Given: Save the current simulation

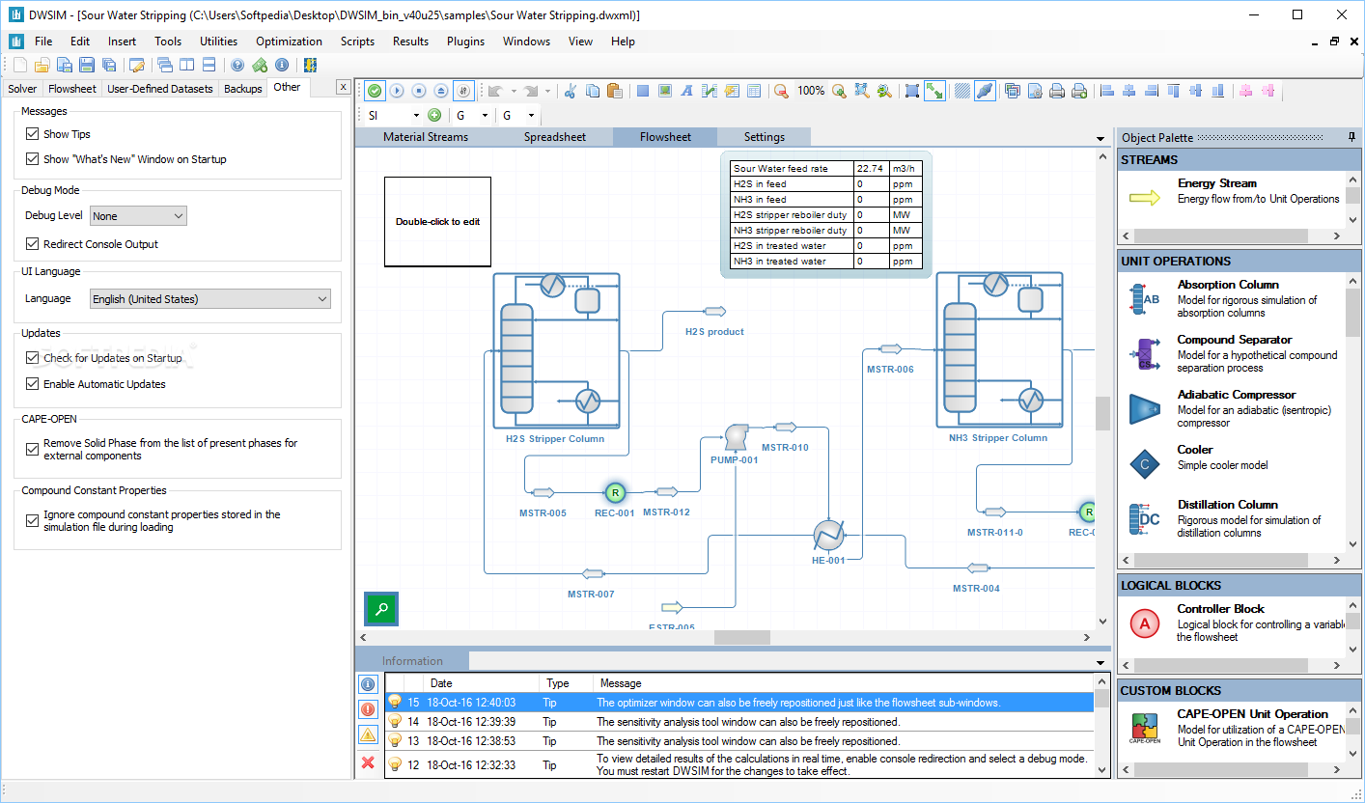Looking at the screenshot, I should tap(87, 65).
